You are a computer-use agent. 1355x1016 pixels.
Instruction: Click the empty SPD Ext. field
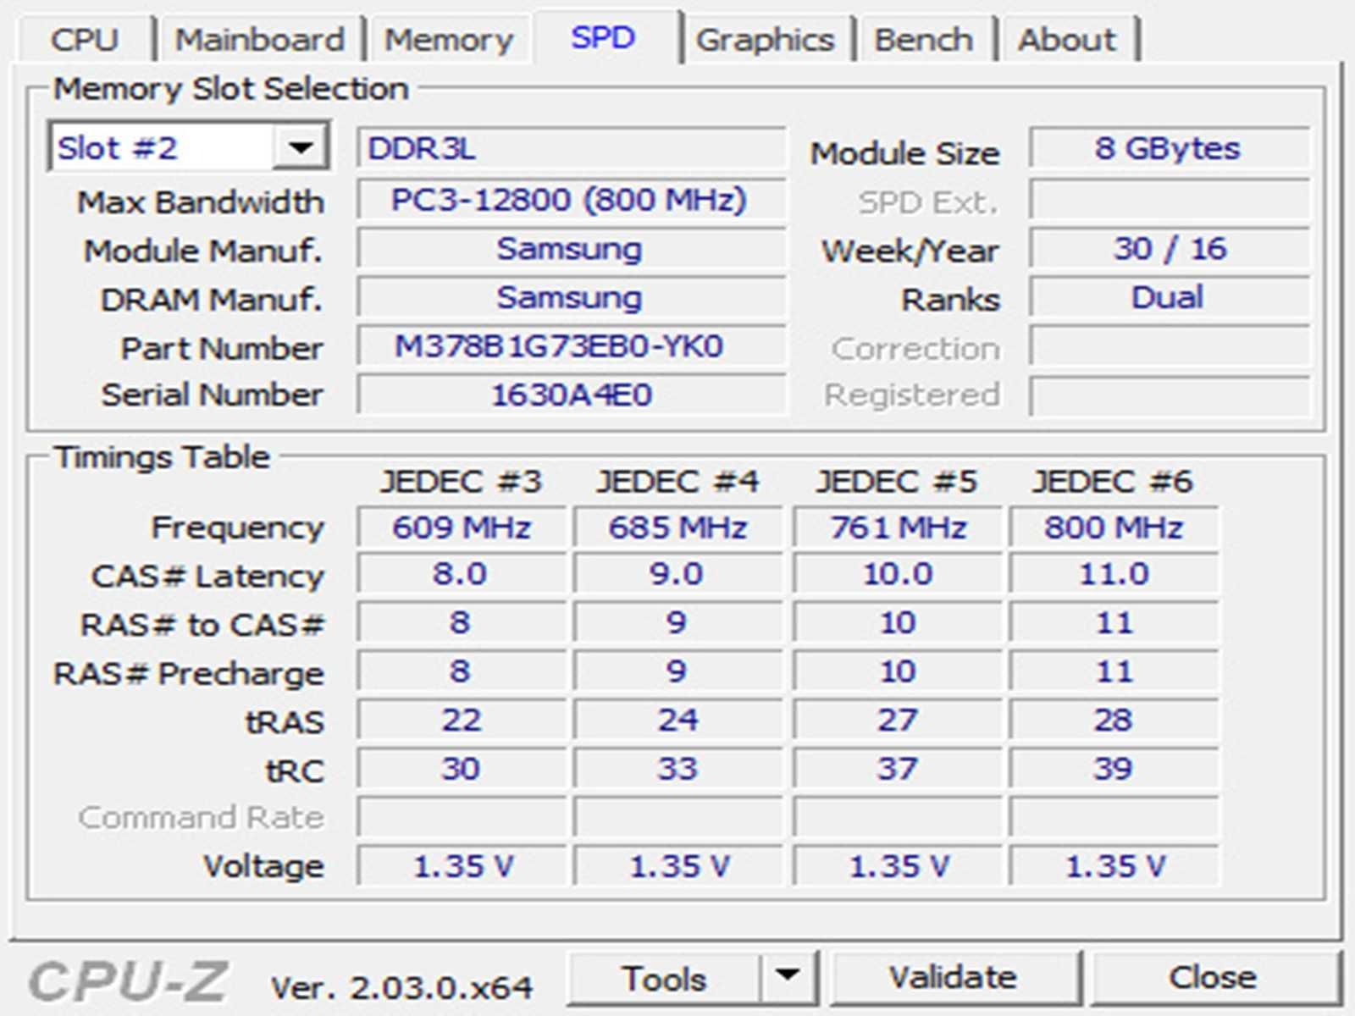coord(1169,200)
